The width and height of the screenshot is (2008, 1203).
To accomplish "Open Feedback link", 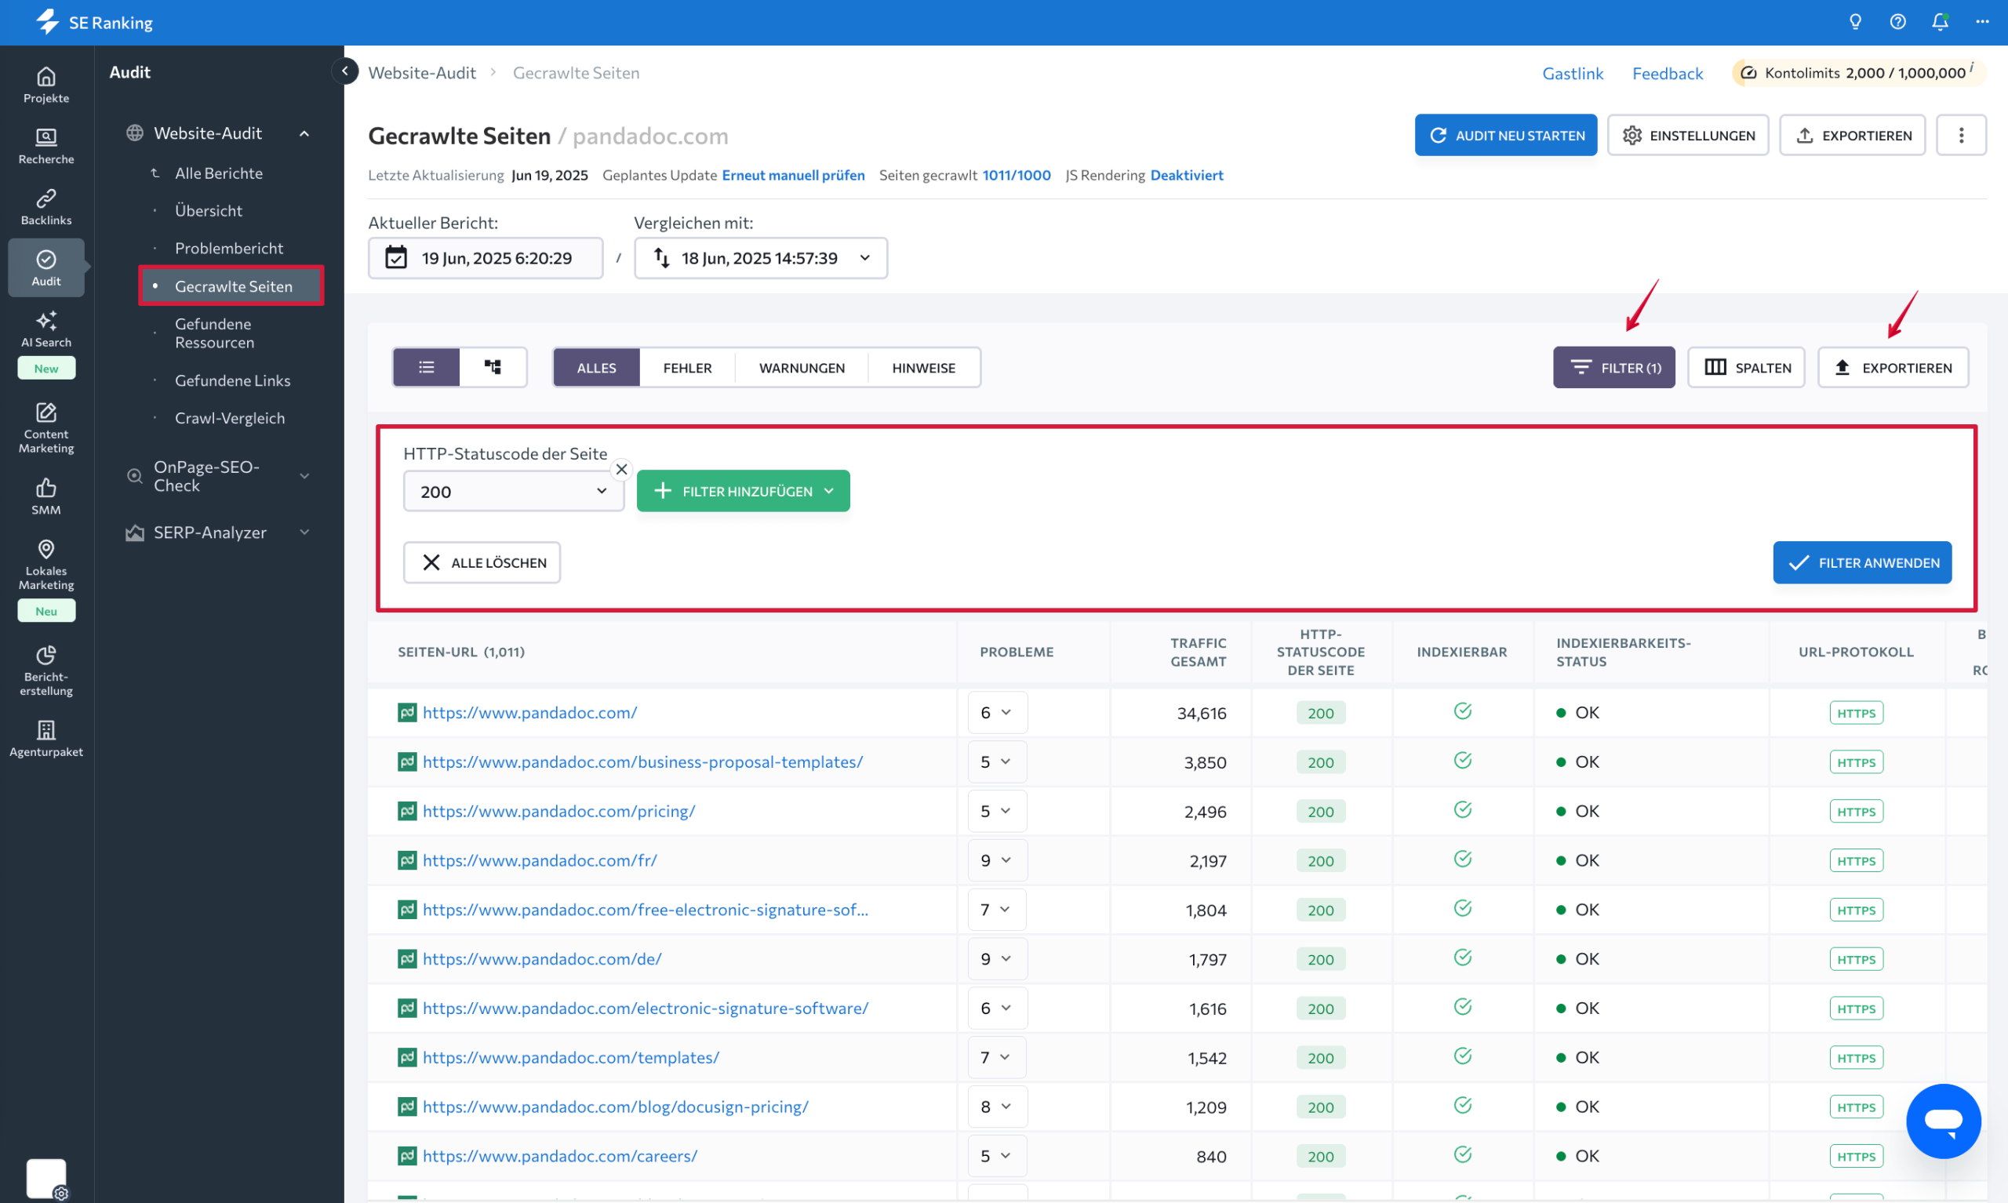I will pyautogui.click(x=1668, y=73).
